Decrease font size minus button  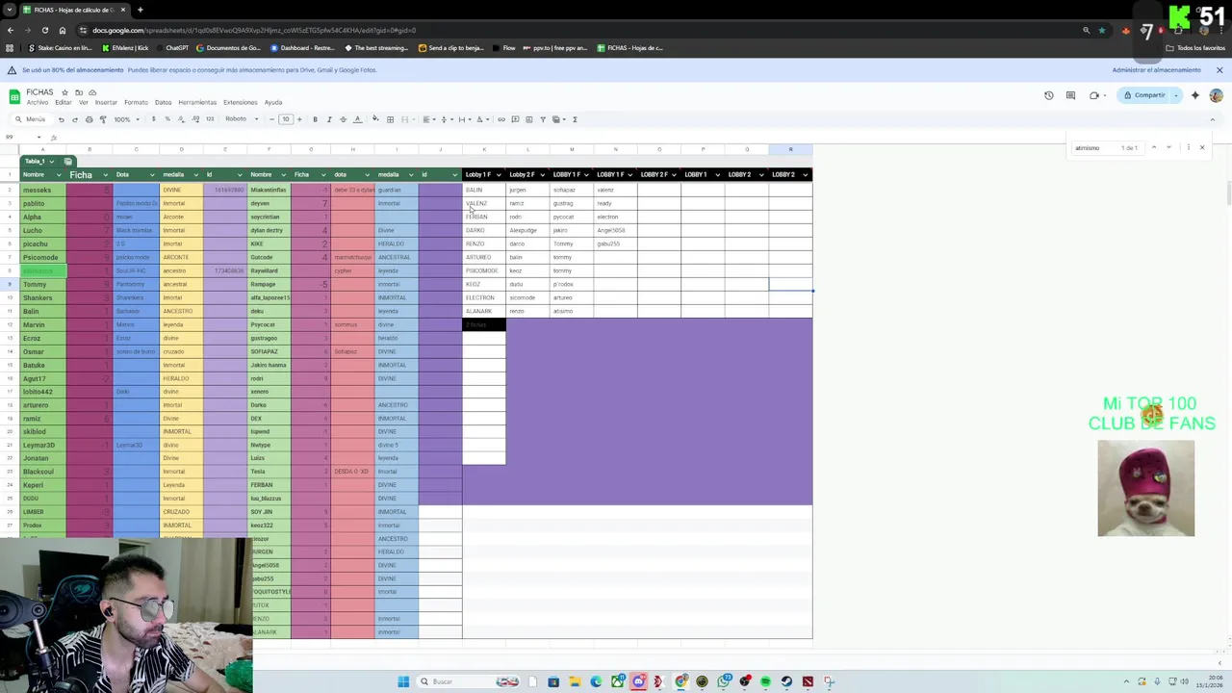[271, 119]
